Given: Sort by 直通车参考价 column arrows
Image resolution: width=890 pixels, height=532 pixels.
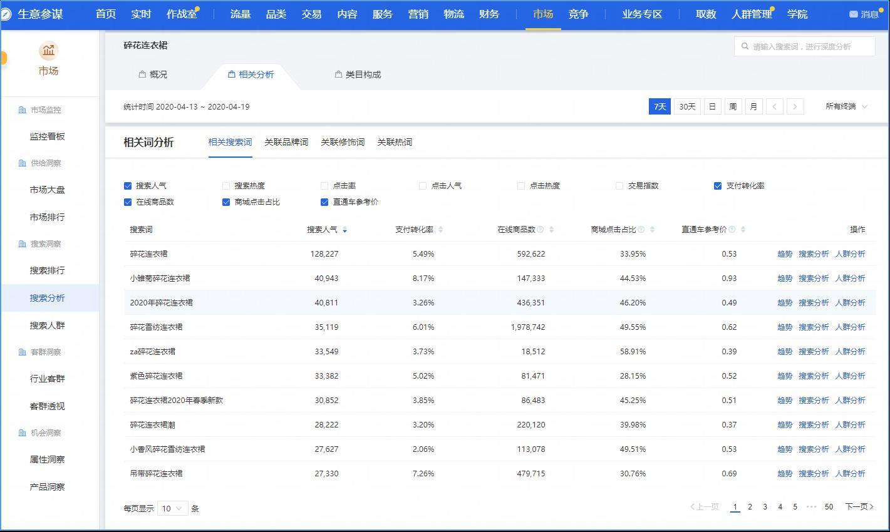Looking at the screenshot, I should [x=743, y=230].
